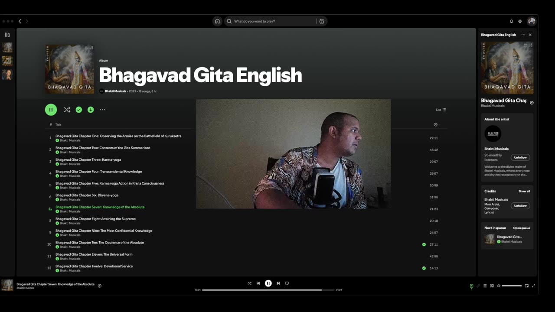
Task: Sort by duration clock icon header
Action: click(435, 124)
